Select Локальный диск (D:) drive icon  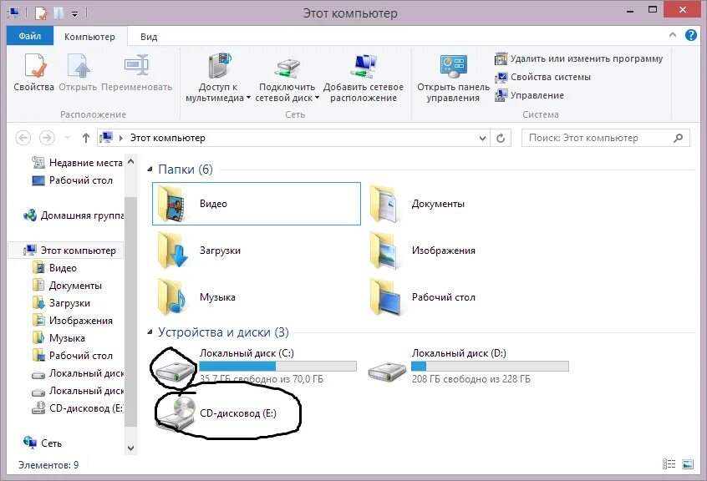pyautogui.click(x=385, y=372)
